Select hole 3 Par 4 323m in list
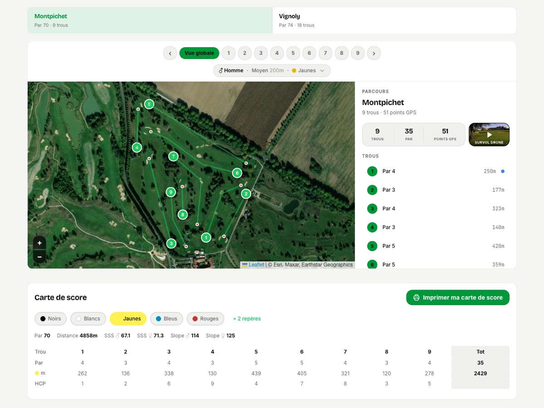The height and width of the screenshot is (408, 544). click(436, 209)
